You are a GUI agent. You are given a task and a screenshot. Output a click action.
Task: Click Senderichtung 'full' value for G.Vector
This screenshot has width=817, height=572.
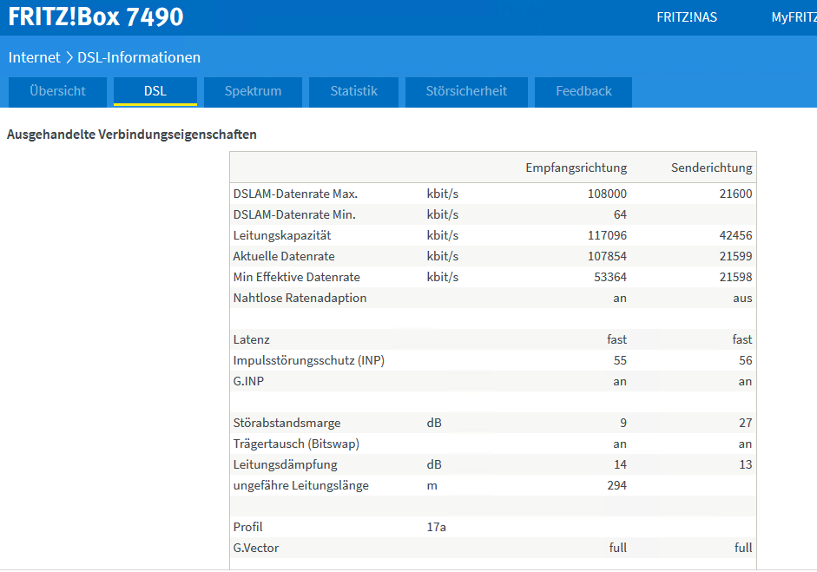tap(743, 548)
